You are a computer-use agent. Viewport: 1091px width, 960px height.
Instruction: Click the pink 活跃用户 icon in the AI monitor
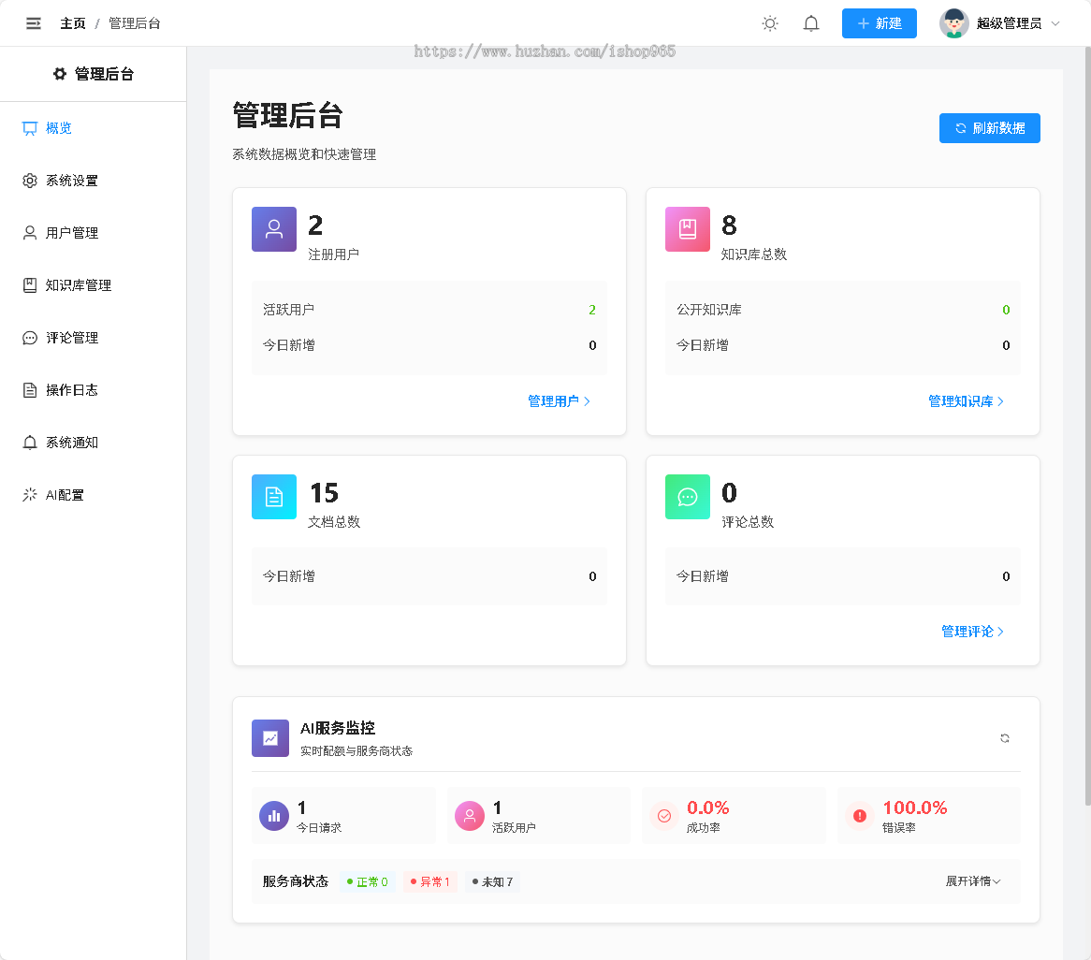tap(470, 816)
